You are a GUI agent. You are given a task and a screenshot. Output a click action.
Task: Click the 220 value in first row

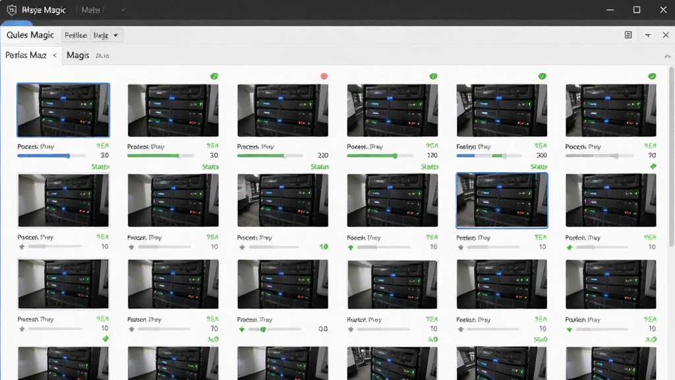[323, 156]
